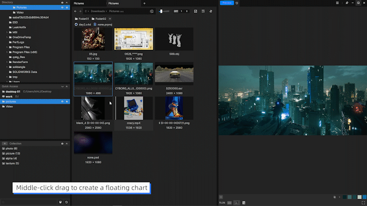Viewport: 367px width, 206px height.
Task: Open search history icon at the bottom left
Action: coord(67,202)
